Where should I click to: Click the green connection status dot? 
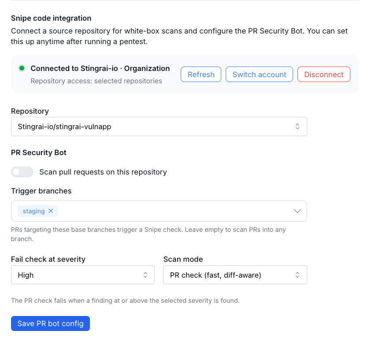click(22, 68)
